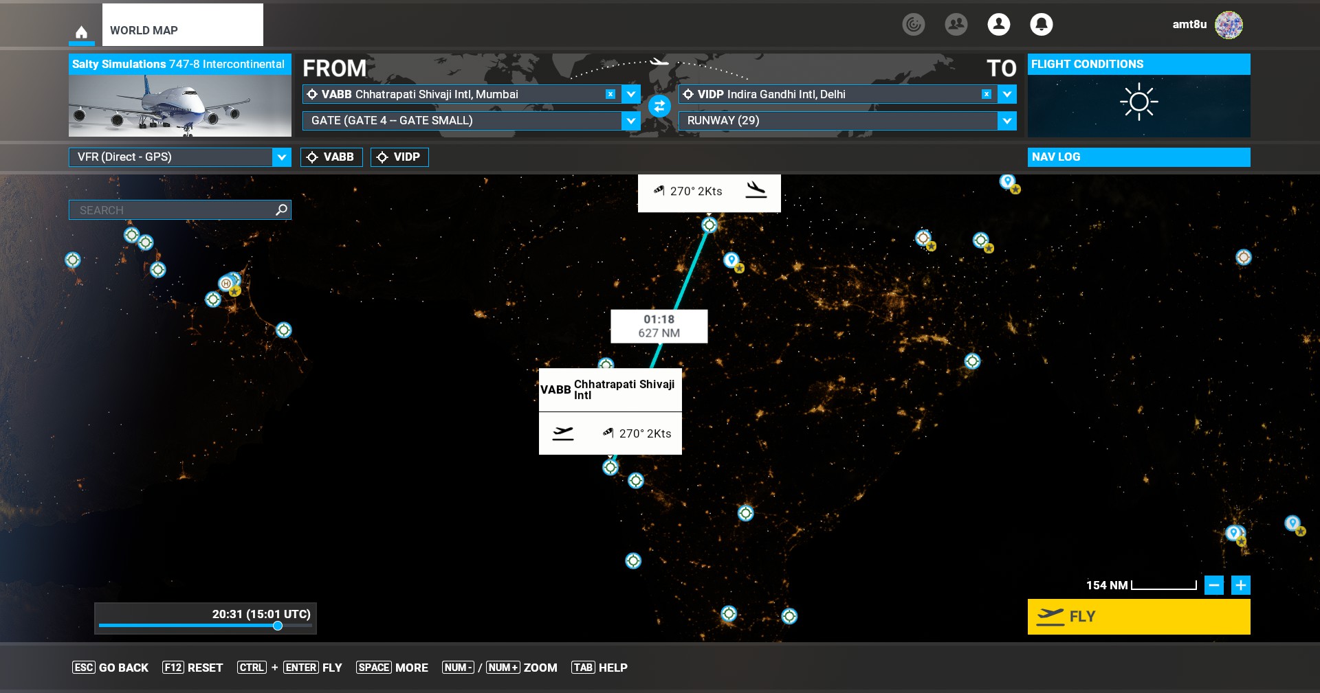Click the home icon

click(80, 30)
